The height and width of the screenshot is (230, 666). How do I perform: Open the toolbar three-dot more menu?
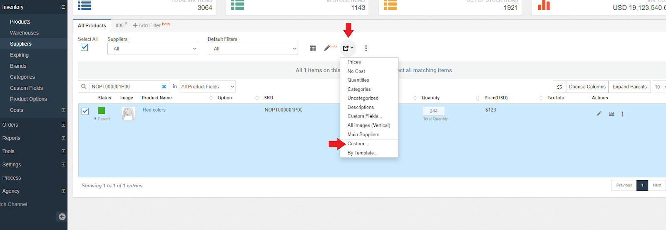tap(366, 48)
